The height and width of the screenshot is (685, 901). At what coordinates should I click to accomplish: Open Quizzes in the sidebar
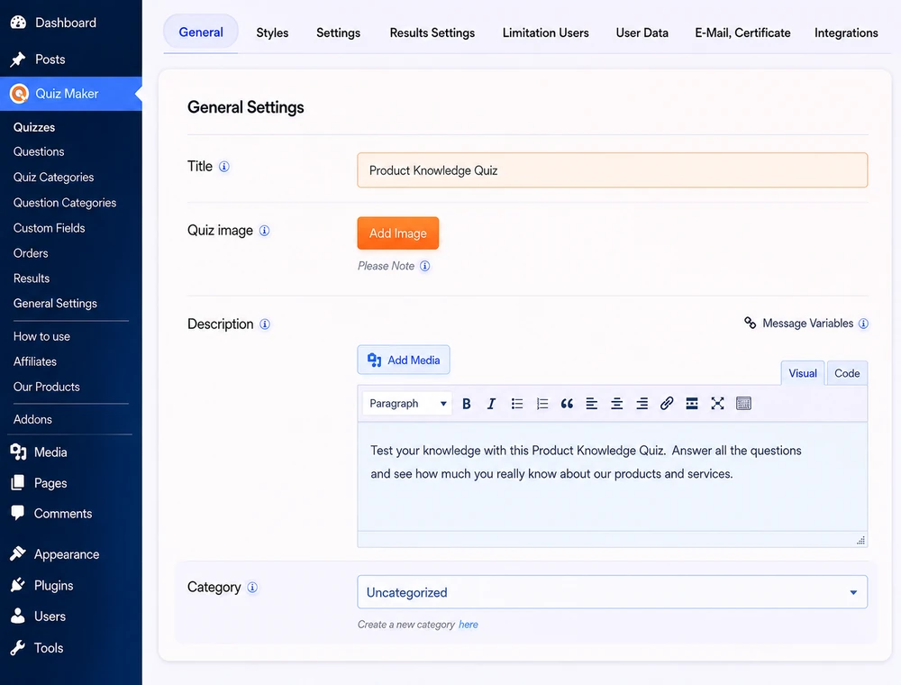34,127
